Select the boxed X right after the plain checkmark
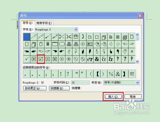This screenshot has width=160, height=122. click(x=34, y=59)
